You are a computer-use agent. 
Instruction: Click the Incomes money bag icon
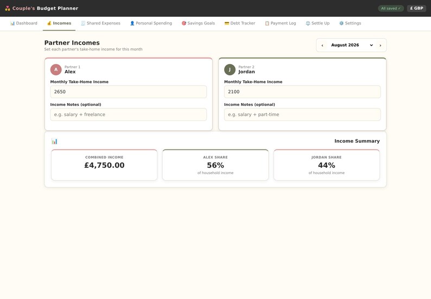(49, 23)
